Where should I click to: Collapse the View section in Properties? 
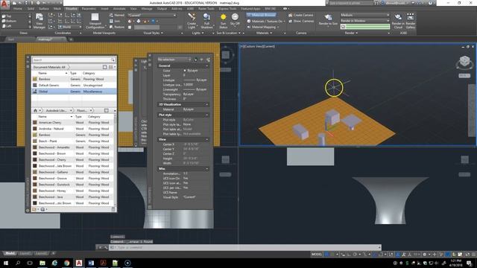[x=207, y=139]
